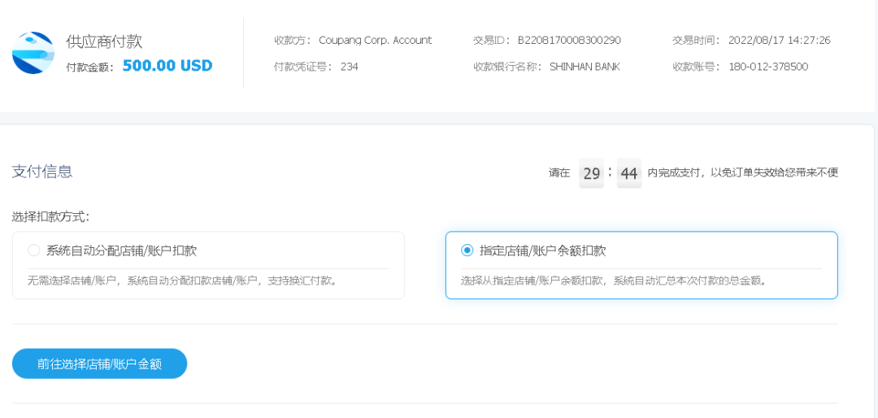Click the 内完成支付 reminder text

pyautogui.click(x=742, y=172)
